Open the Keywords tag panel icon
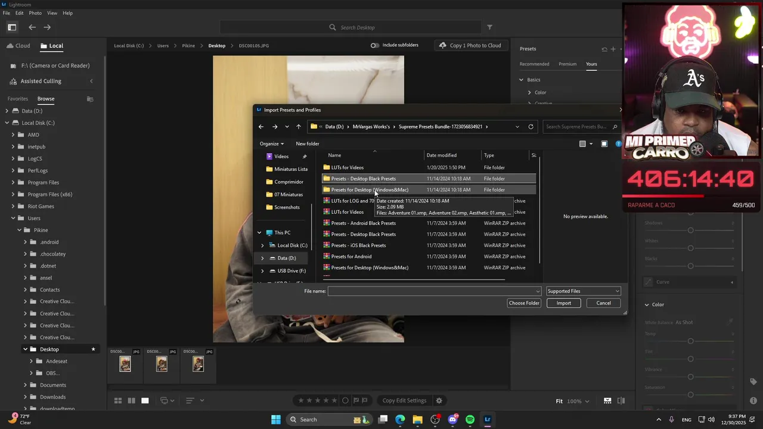Image resolution: width=763 pixels, height=429 pixels. [753, 381]
